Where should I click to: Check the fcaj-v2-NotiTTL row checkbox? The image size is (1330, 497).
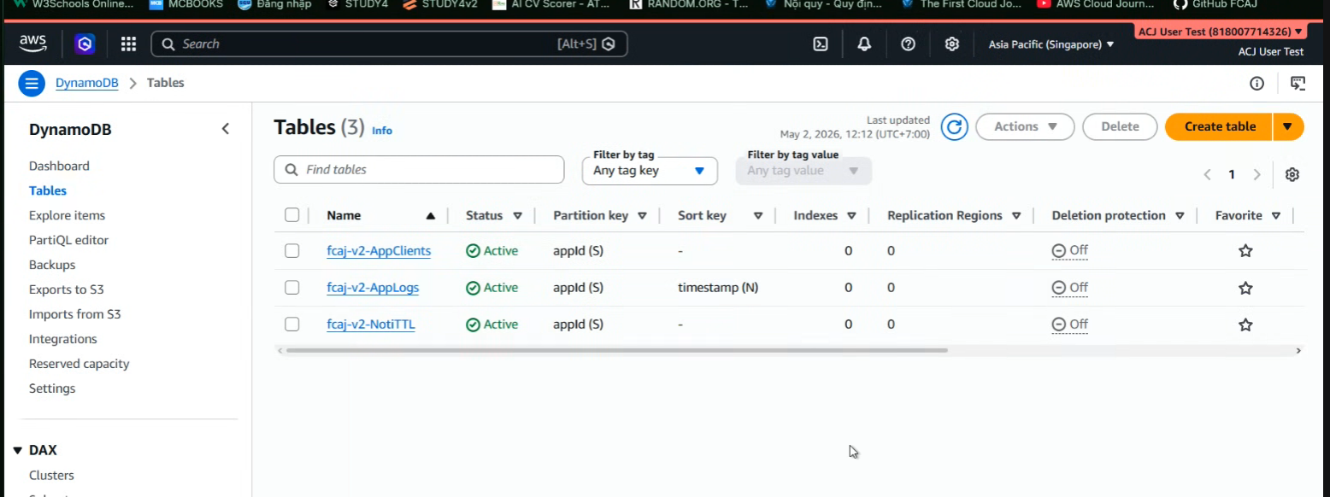(x=292, y=325)
